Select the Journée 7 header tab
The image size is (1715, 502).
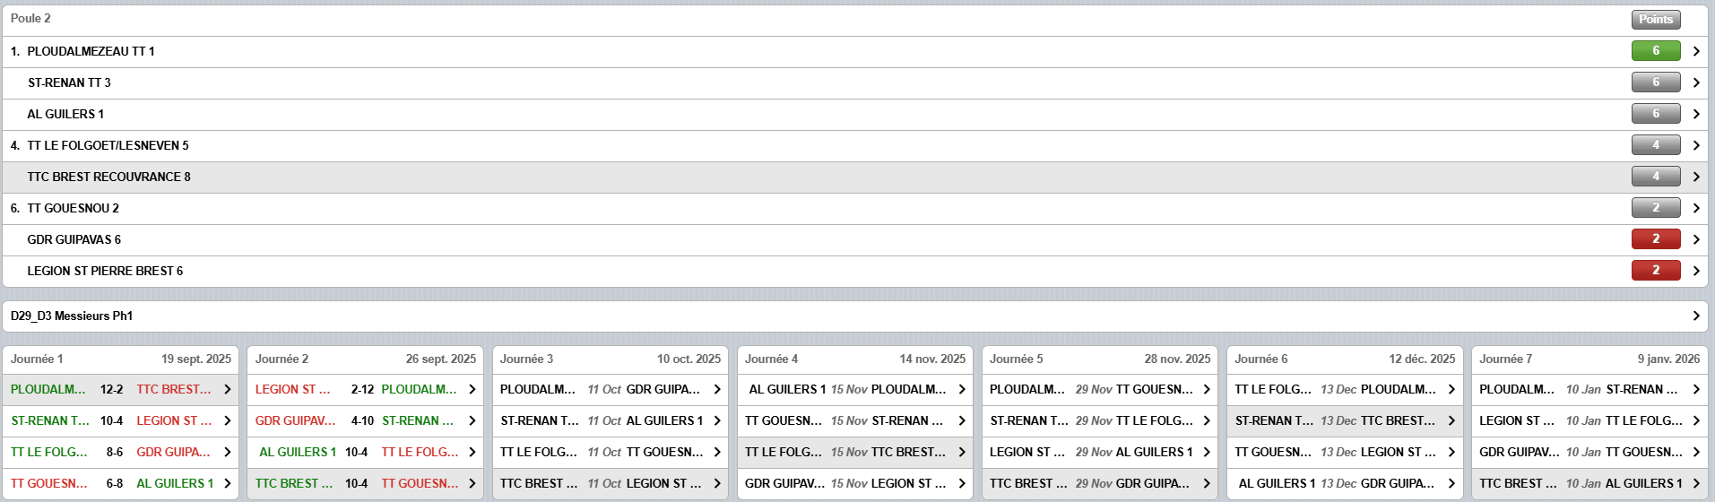1589,359
